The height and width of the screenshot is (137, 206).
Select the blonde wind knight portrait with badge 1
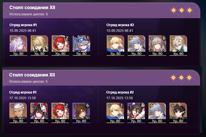click(x=115, y=113)
